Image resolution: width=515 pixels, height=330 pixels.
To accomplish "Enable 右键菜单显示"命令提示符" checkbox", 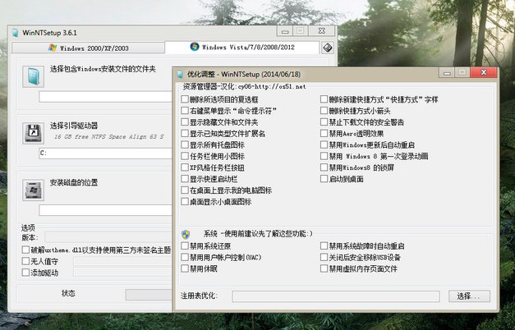I will coord(185,111).
